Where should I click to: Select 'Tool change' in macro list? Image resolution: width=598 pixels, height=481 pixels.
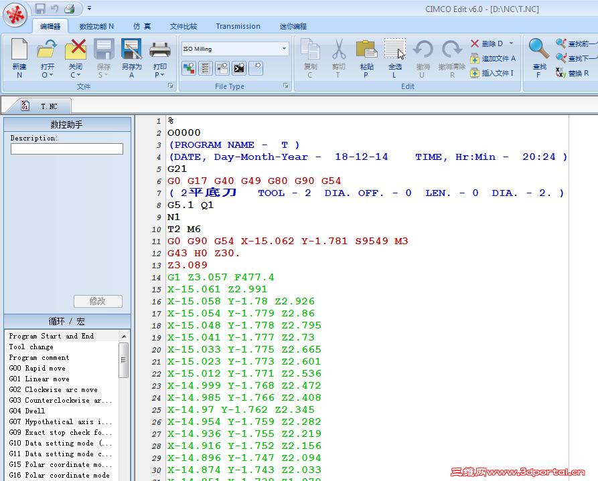(x=31, y=347)
